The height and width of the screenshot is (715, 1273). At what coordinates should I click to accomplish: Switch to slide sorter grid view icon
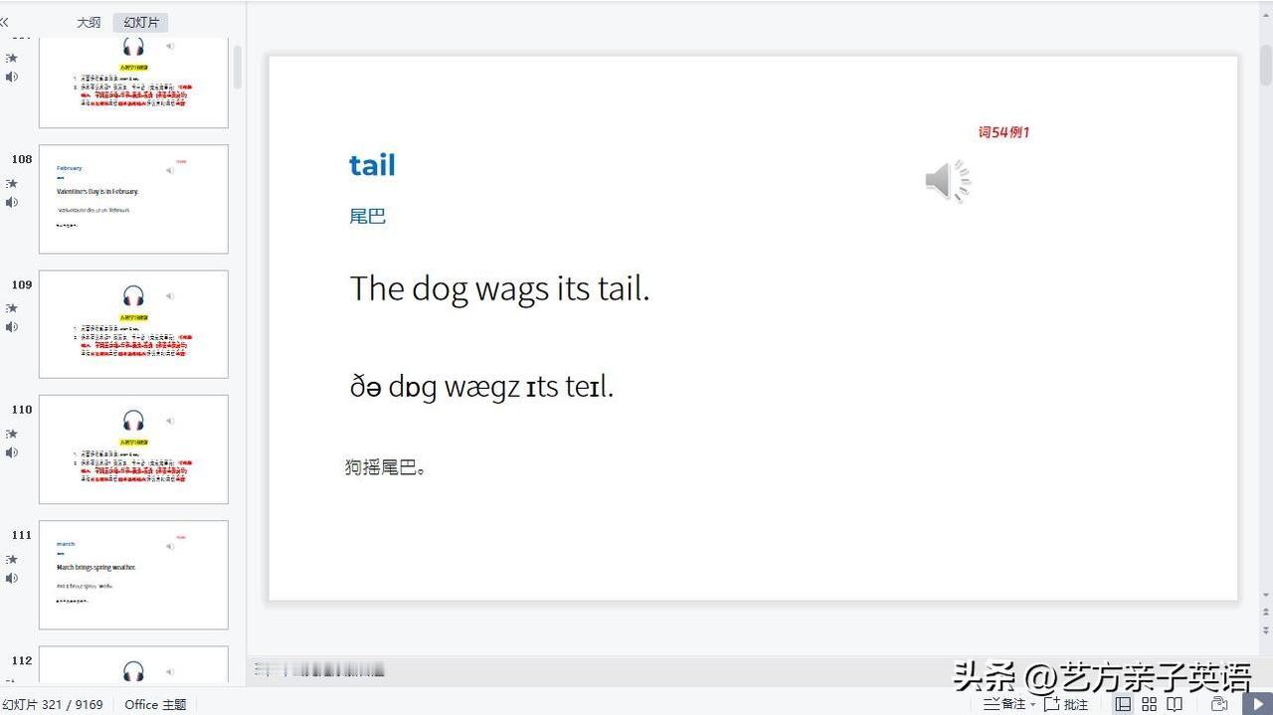click(1150, 704)
